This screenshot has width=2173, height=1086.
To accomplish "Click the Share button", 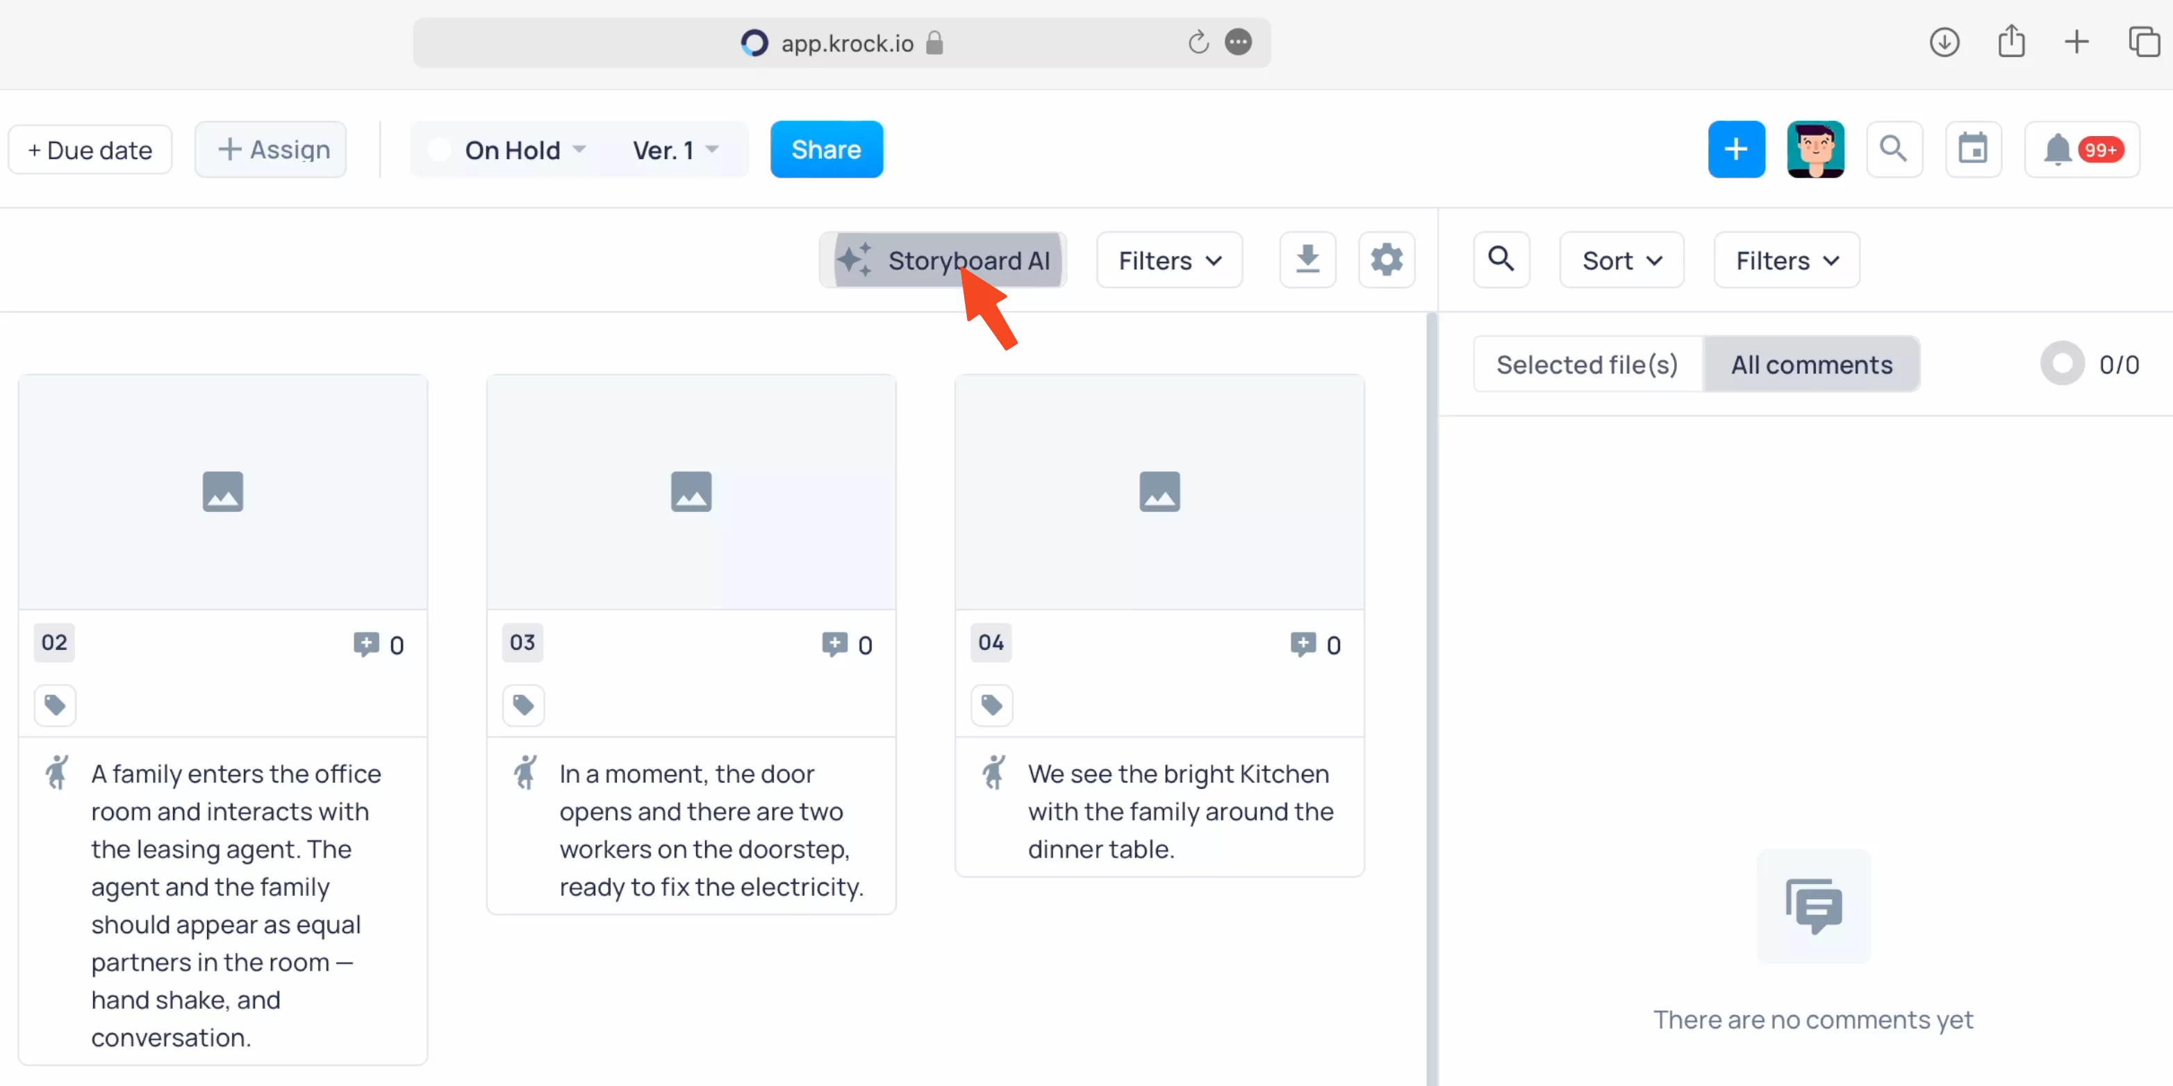I will [826, 149].
